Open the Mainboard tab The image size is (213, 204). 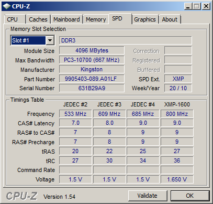pyautogui.click(x=66, y=19)
